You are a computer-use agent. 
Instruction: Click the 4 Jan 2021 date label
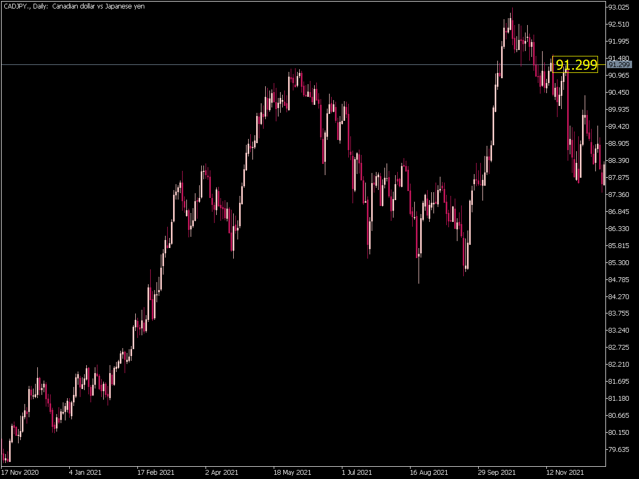85,473
